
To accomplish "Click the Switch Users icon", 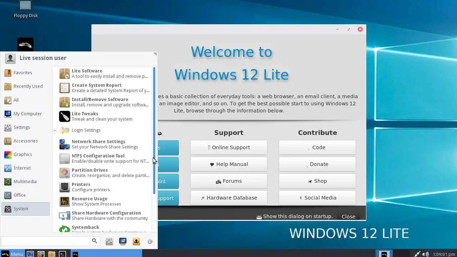I will (x=136, y=242).
